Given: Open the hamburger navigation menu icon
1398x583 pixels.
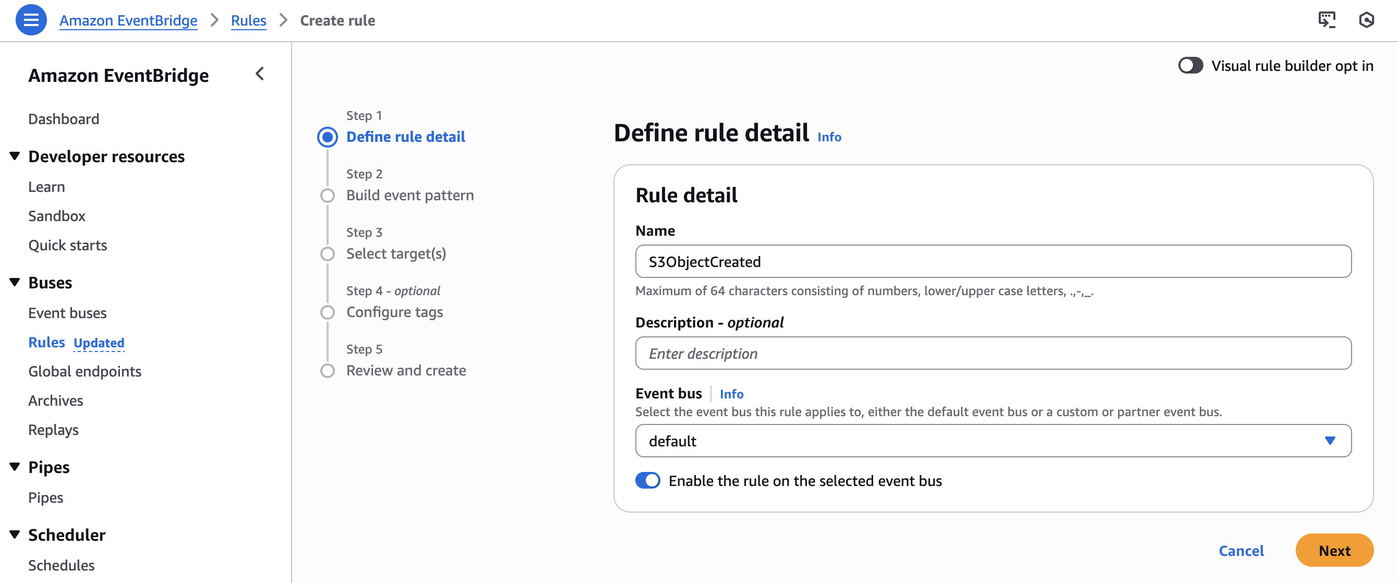Looking at the screenshot, I should pos(31,20).
